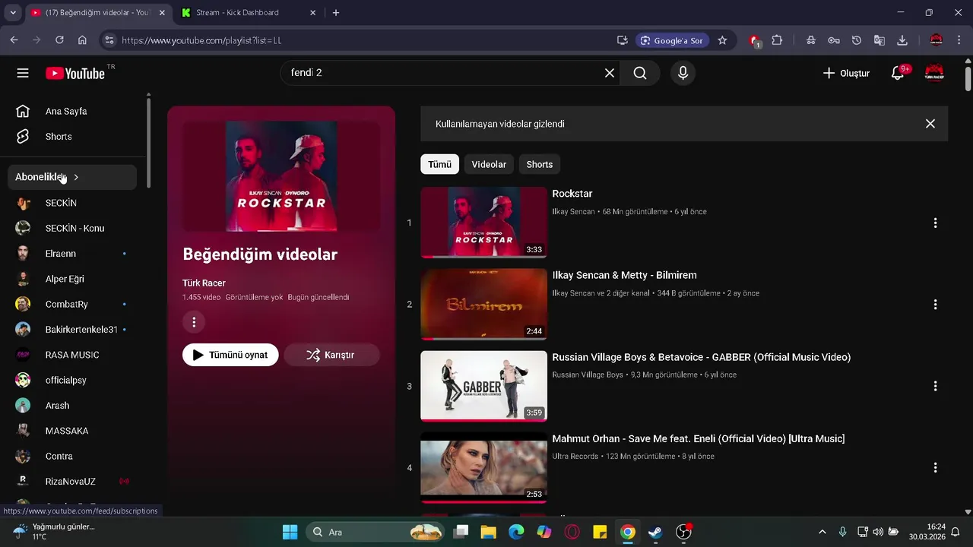The width and height of the screenshot is (973, 547).
Task: Show hidden system tray icons chevron
Action: click(822, 532)
